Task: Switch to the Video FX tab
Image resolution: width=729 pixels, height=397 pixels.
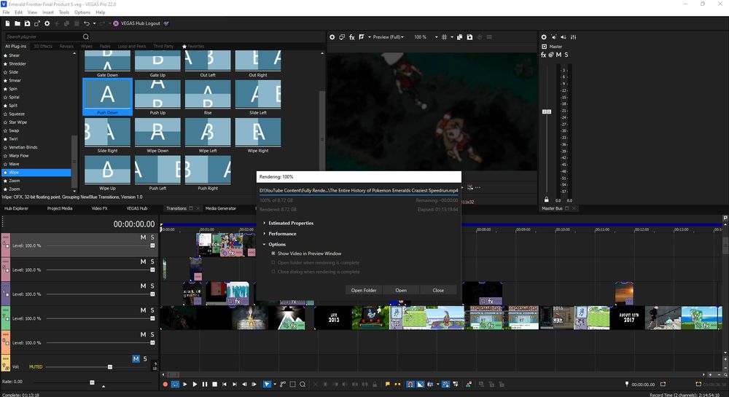Action: pyautogui.click(x=99, y=208)
